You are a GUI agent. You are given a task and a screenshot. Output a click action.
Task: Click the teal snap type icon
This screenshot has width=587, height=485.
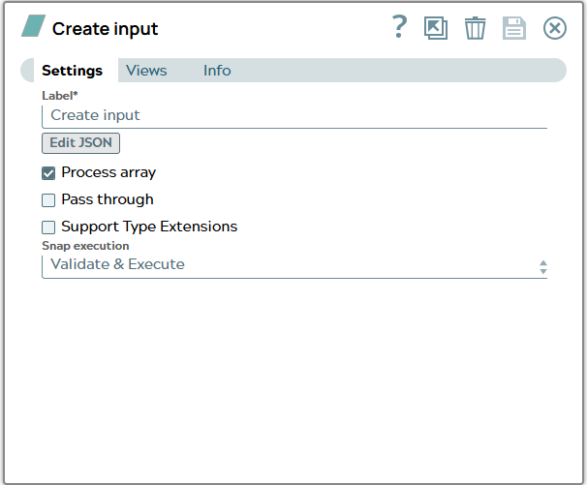click(x=33, y=26)
